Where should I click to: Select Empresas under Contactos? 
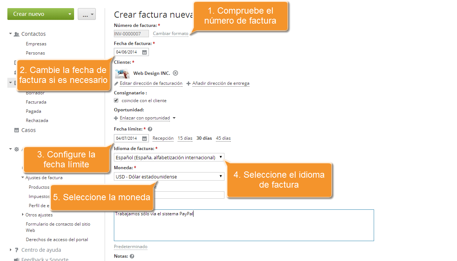tap(36, 44)
